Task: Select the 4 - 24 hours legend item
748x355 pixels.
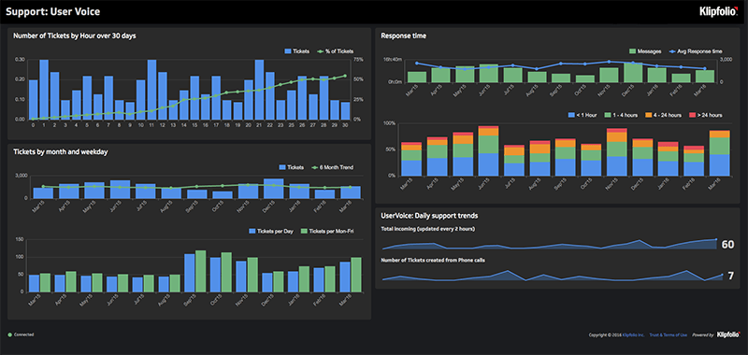Action: point(664,115)
